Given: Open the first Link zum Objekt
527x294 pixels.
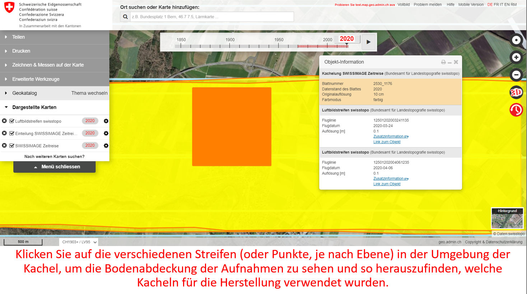Looking at the screenshot, I should (x=387, y=142).
